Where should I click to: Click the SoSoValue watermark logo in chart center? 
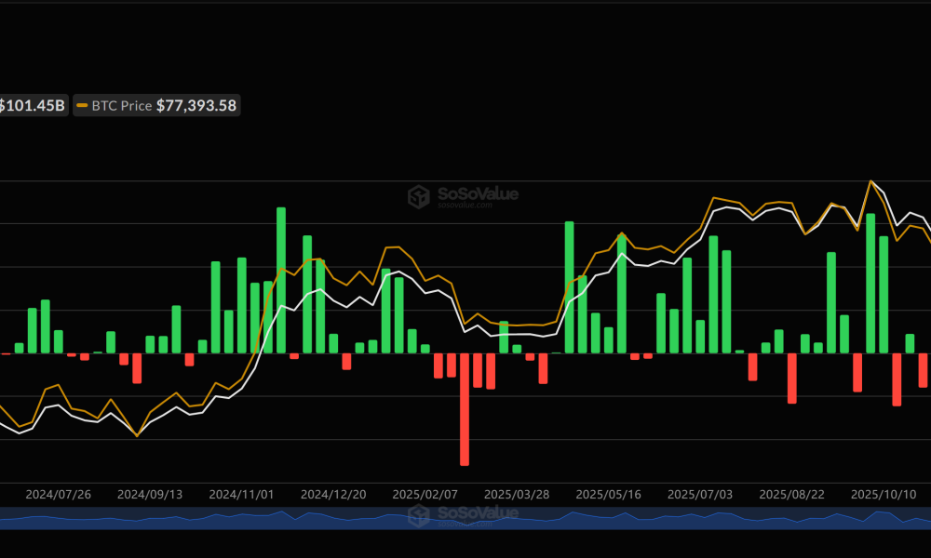pos(465,196)
